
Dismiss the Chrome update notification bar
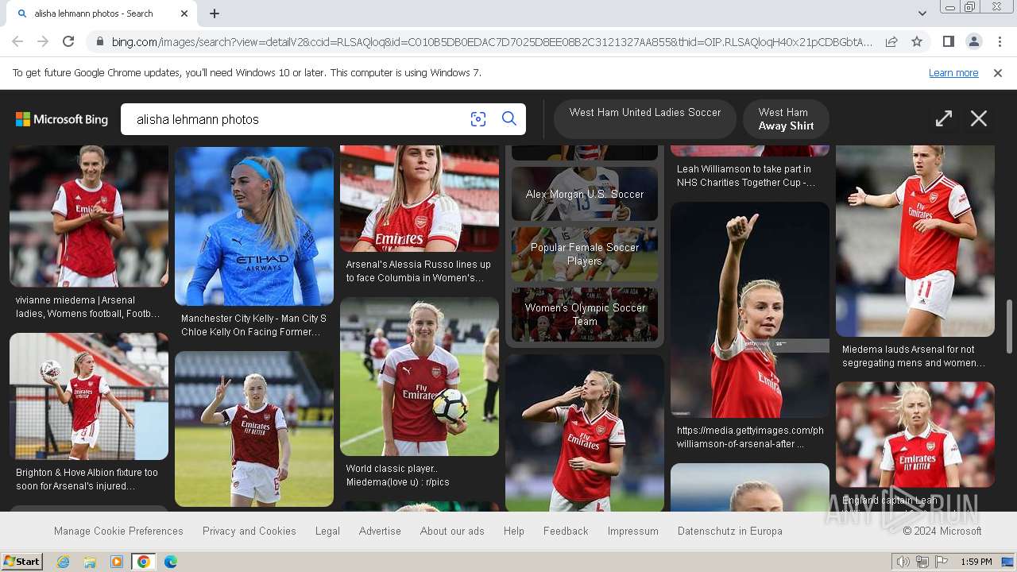[998, 73]
